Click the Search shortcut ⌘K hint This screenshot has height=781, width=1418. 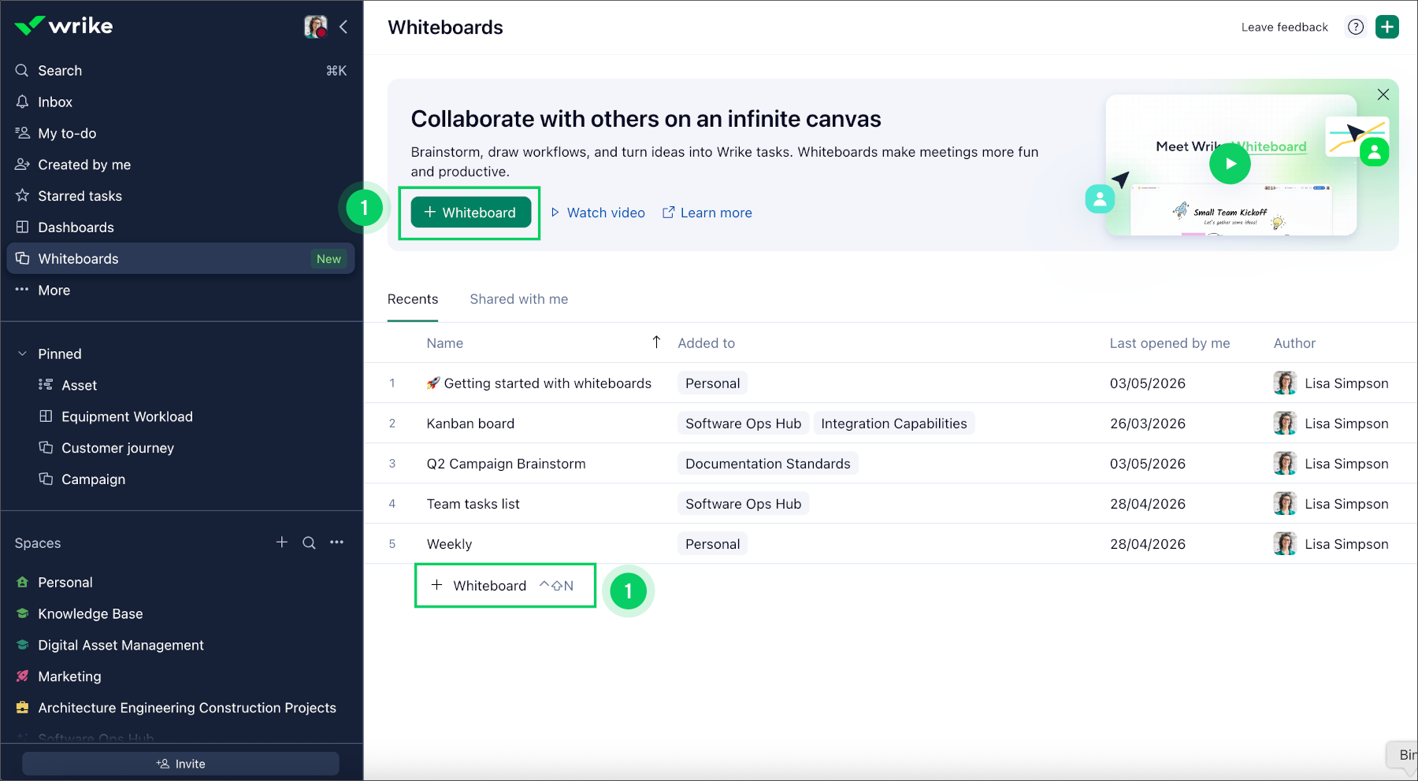tap(336, 71)
